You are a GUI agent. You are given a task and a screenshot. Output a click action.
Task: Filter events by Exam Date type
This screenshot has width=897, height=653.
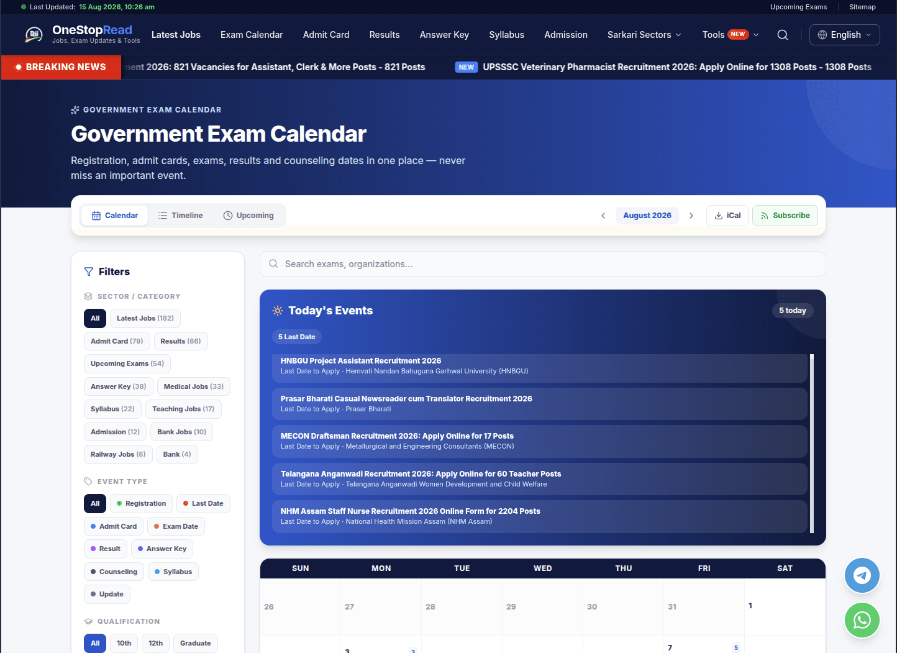tap(176, 526)
